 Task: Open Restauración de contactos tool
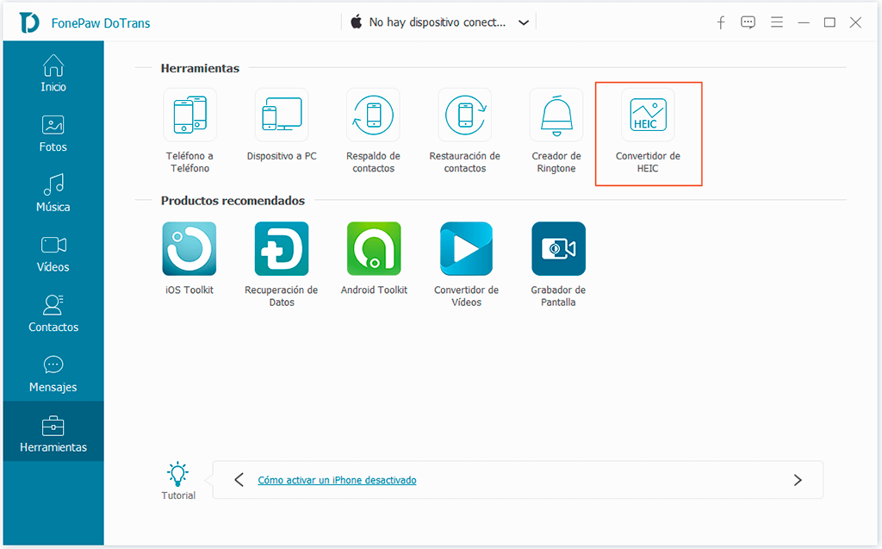point(464,115)
